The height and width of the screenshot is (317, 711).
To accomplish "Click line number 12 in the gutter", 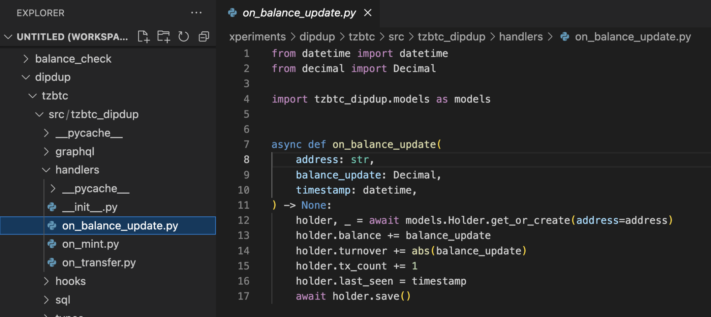I will (x=243, y=220).
